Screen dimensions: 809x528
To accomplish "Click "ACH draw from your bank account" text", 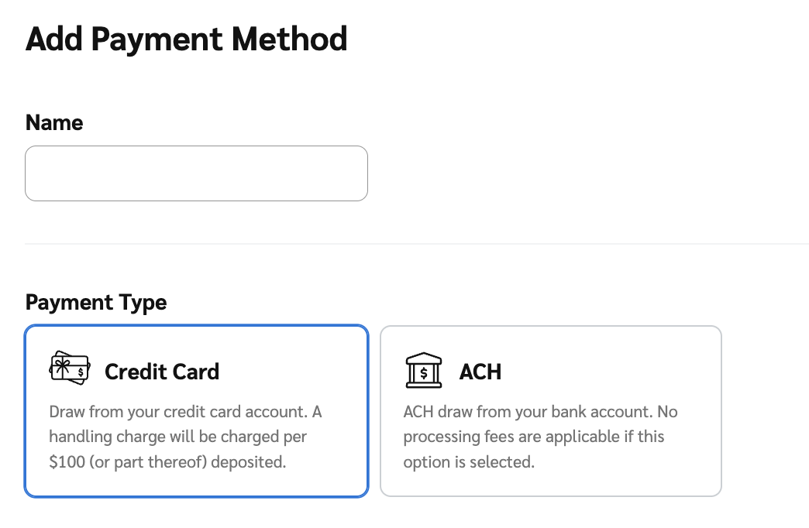I will (527, 411).
